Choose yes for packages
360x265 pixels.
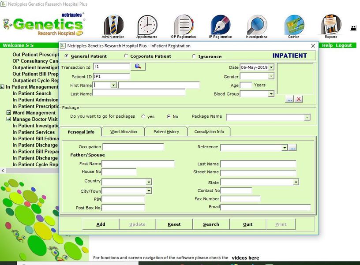(x=143, y=116)
